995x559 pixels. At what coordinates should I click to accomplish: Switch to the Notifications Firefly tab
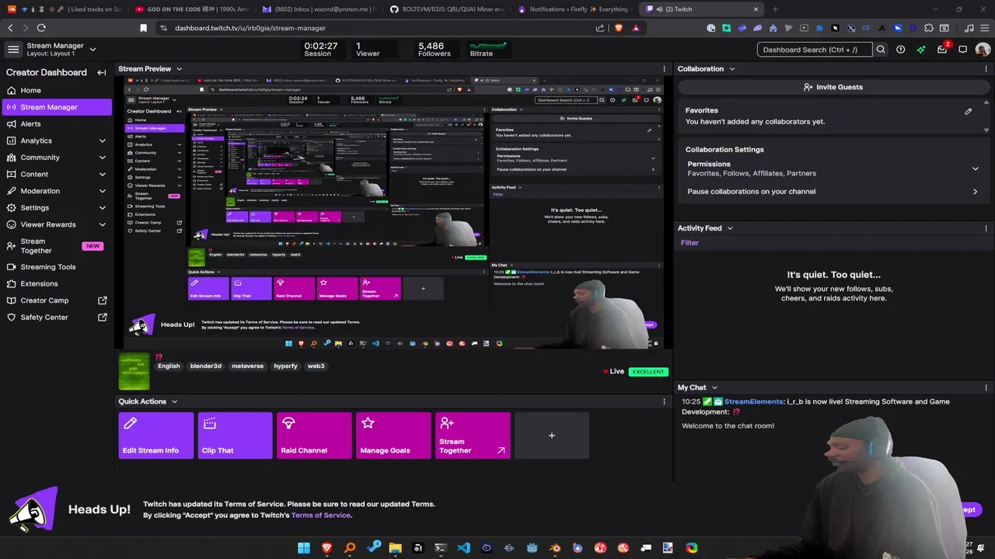pos(574,9)
